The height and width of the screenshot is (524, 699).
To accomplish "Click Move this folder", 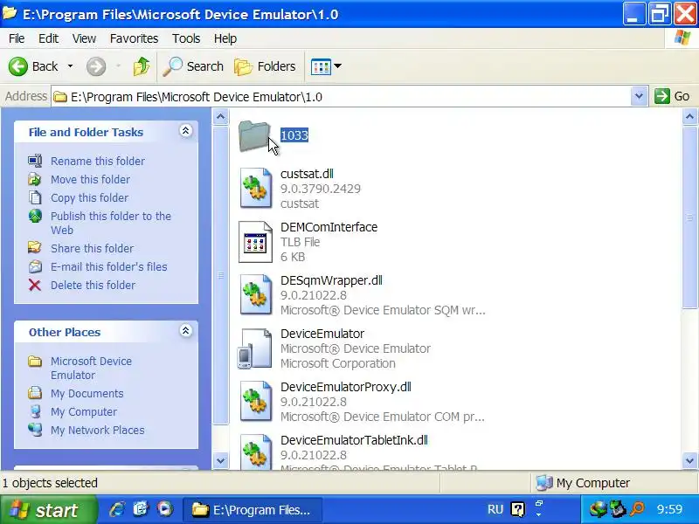I will coord(90,179).
